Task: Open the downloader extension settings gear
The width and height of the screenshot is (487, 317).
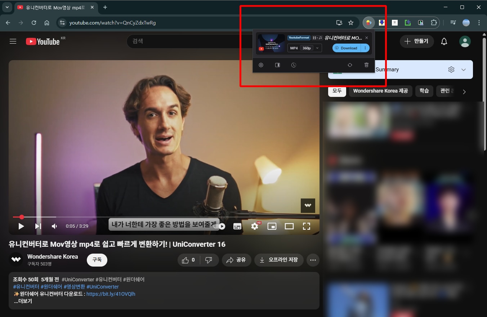Action: coord(261,65)
